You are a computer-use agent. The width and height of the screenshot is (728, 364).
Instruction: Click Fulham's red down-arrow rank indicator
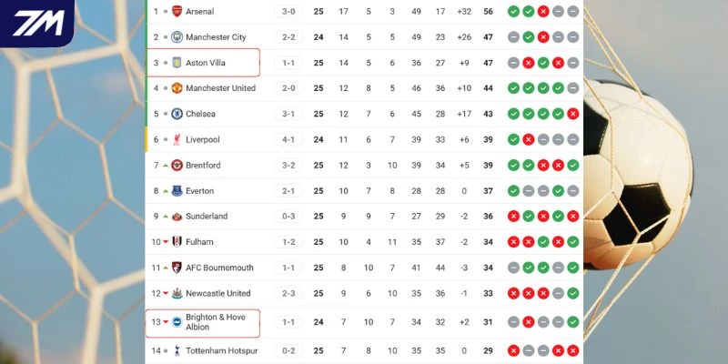tap(166, 242)
